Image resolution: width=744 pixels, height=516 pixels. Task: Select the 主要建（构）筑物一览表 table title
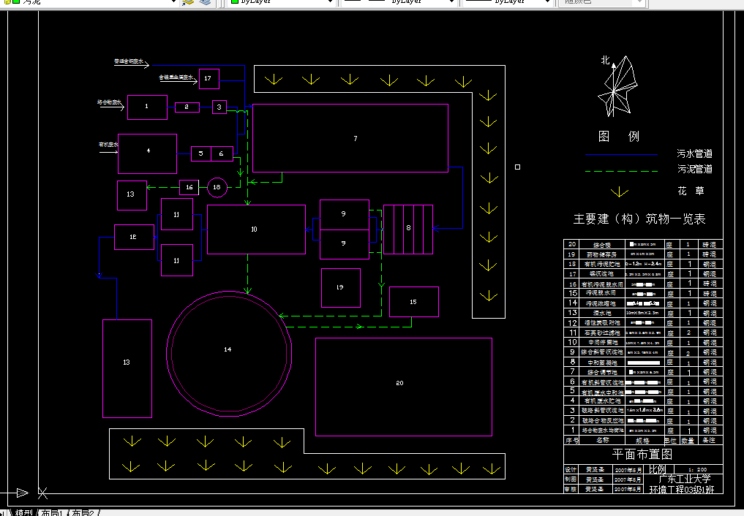(x=639, y=219)
